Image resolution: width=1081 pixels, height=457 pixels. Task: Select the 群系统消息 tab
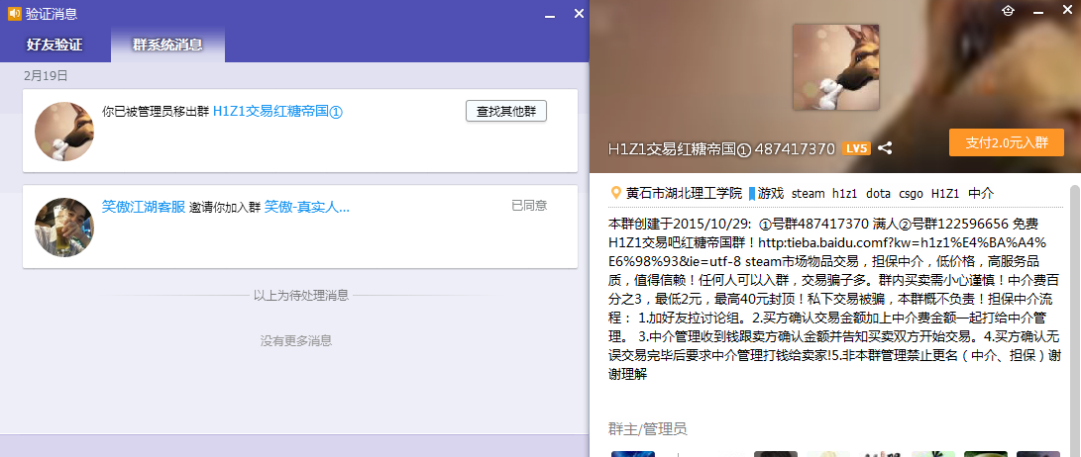pyautogui.click(x=167, y=45)
